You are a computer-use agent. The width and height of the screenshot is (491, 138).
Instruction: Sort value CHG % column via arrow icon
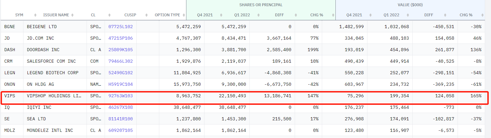click(x=483, y=15)
